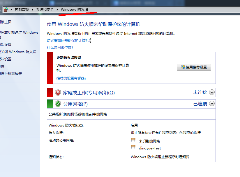Click the 传入连接: label
This screenshot has height=177, width=240.
56,133
